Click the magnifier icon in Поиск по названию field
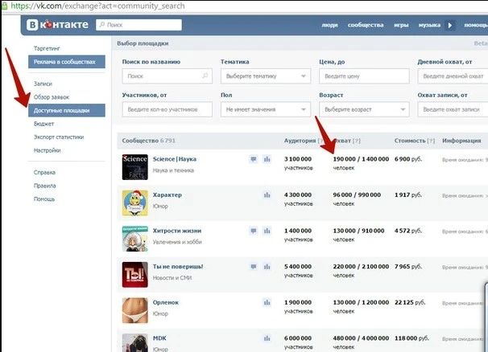The width and height of the screenshot is (488, 352). point(205,76)
